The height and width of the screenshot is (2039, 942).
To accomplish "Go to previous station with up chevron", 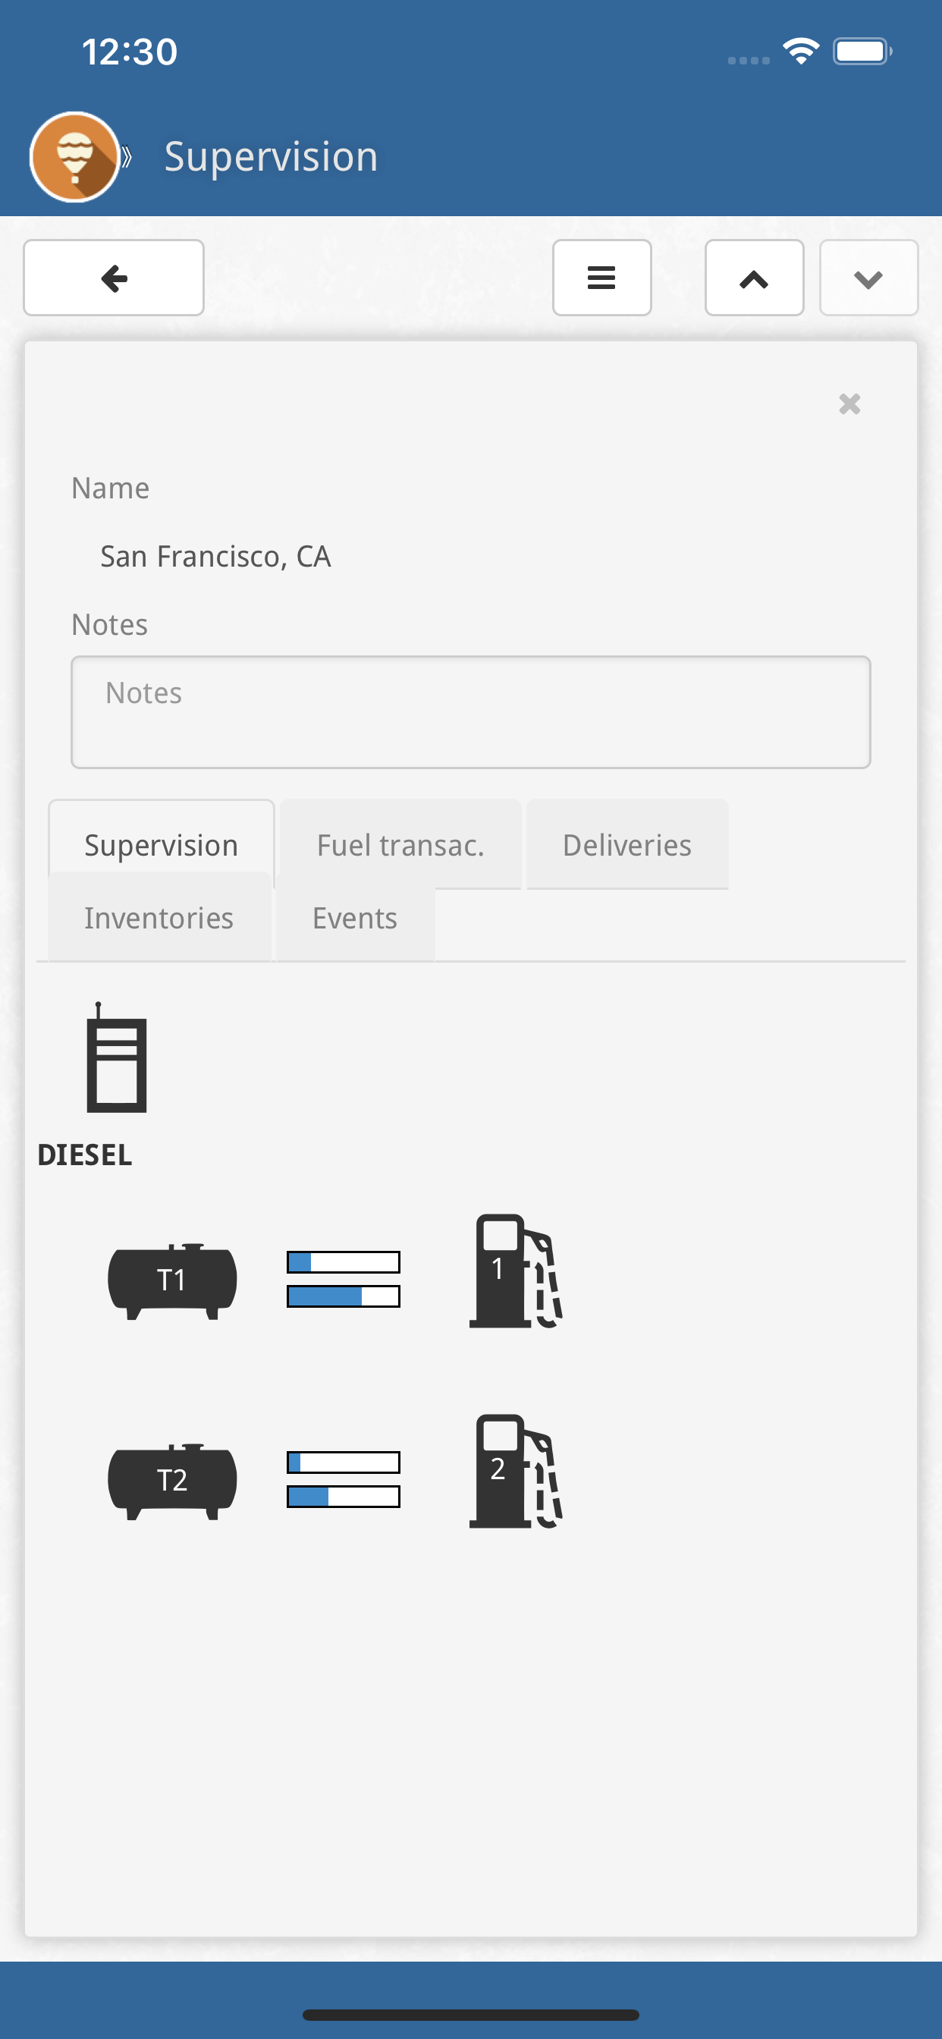I will click(x=754, y=278).
